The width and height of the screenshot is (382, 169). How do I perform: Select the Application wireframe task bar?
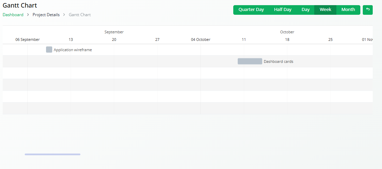(x=49, y=49)
